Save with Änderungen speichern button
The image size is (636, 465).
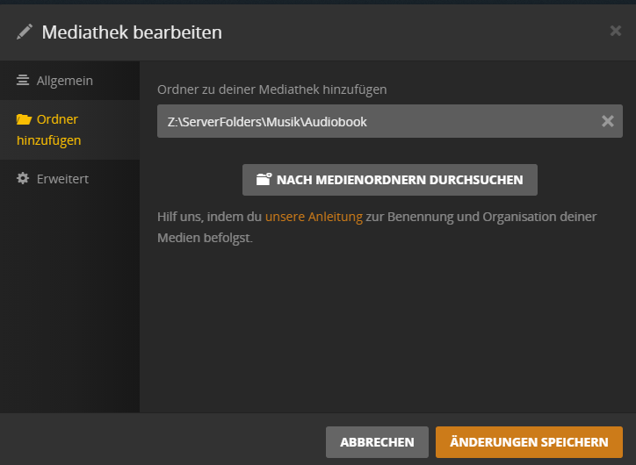tap(529, 442)
